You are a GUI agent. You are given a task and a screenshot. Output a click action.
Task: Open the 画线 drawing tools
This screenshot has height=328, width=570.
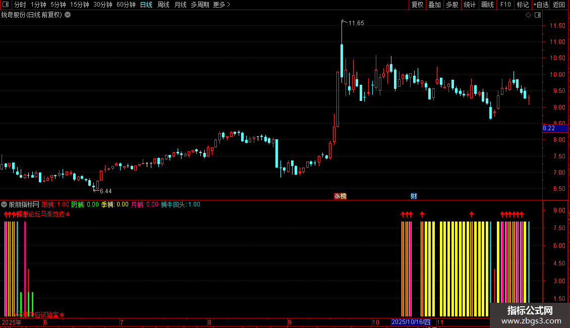[x=487, y=5]
